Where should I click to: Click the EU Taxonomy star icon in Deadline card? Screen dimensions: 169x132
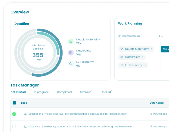(x=71, y=64)
